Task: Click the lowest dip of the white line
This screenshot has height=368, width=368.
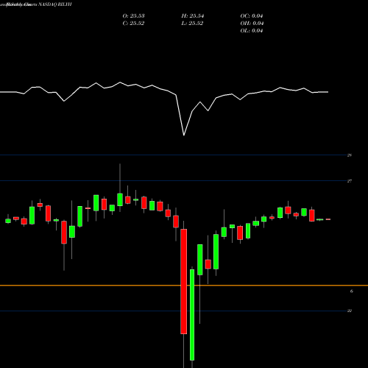Action: [x=184, y=135]
